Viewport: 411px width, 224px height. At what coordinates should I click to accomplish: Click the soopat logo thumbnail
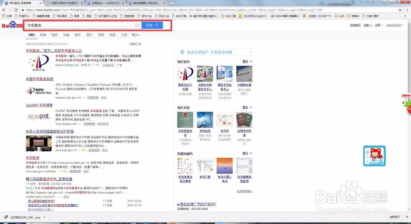(39, 117)
